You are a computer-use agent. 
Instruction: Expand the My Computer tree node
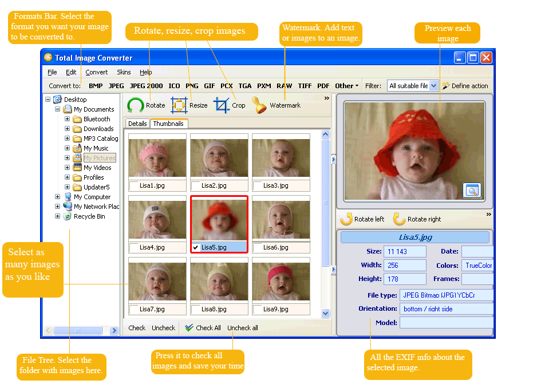[x=57, y=197]
